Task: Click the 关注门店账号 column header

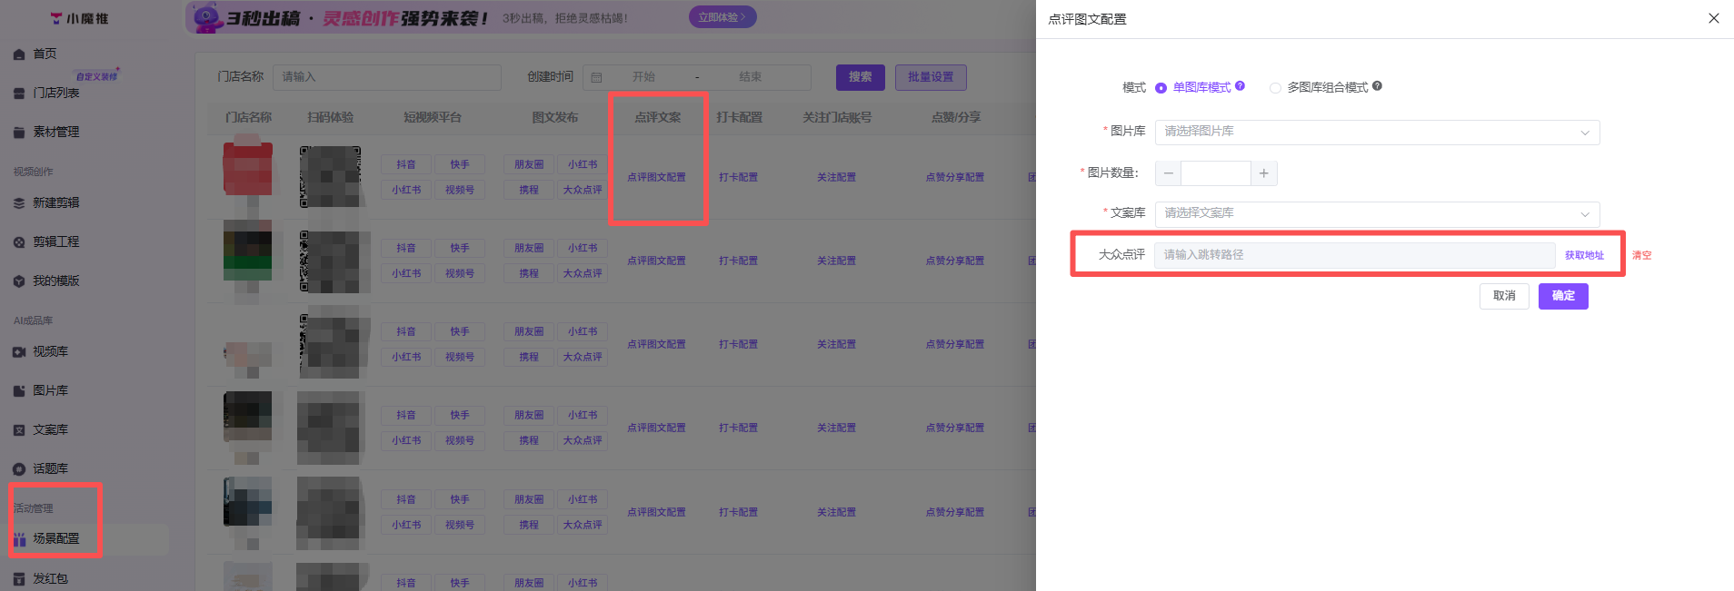Action: [837, 118]
